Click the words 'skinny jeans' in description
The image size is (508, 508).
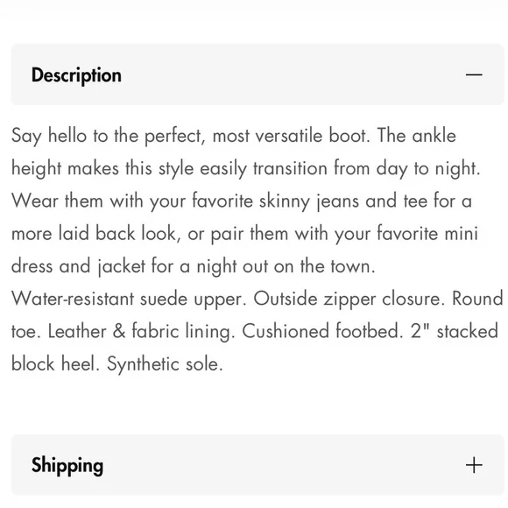click(309, 201)
